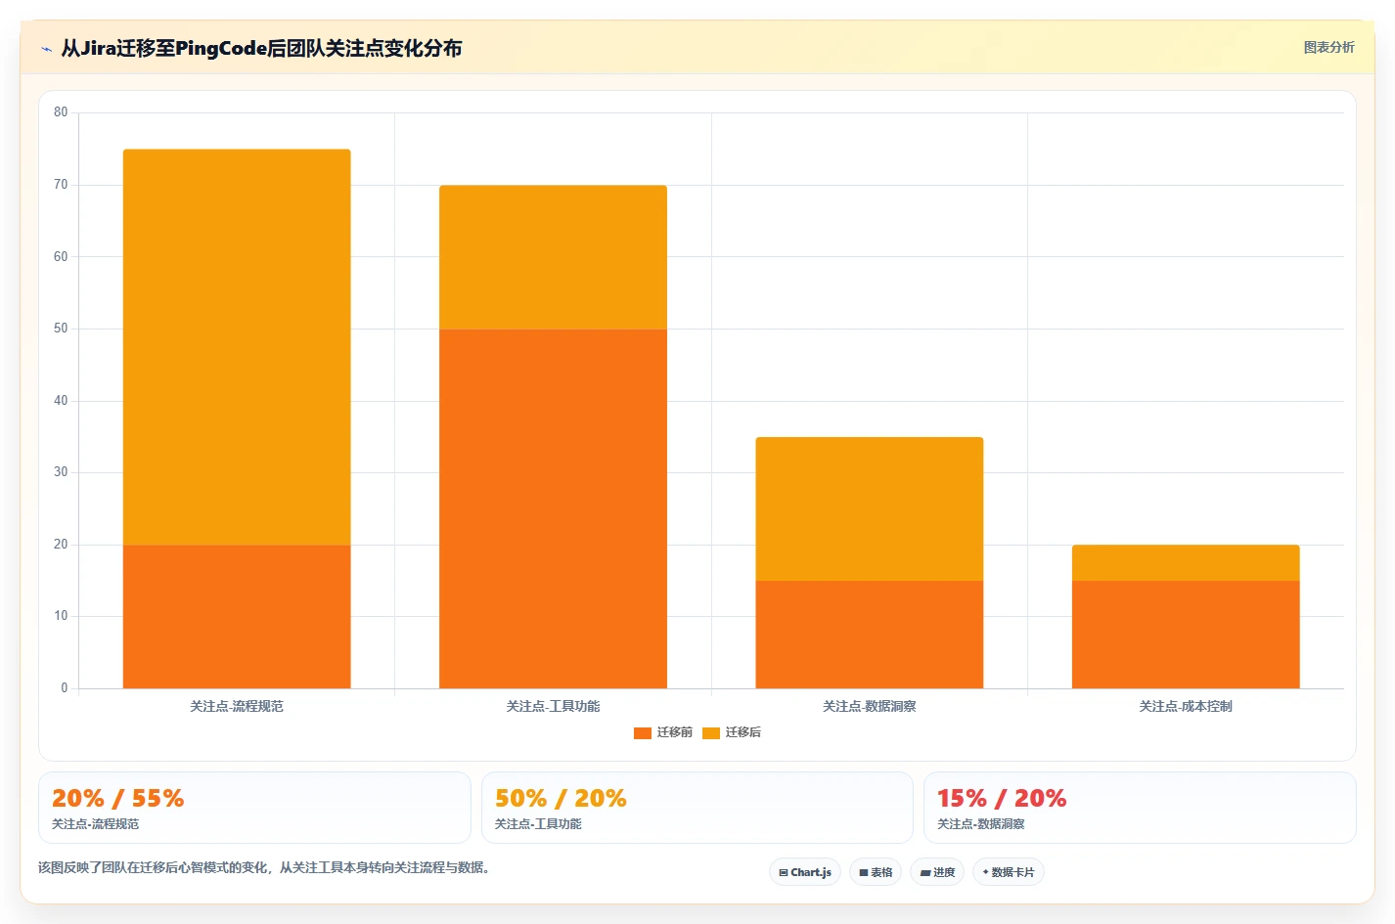Click the y-axis tick value 50
This screenshot has width=1395, height=924.
(x=61, y=329)
